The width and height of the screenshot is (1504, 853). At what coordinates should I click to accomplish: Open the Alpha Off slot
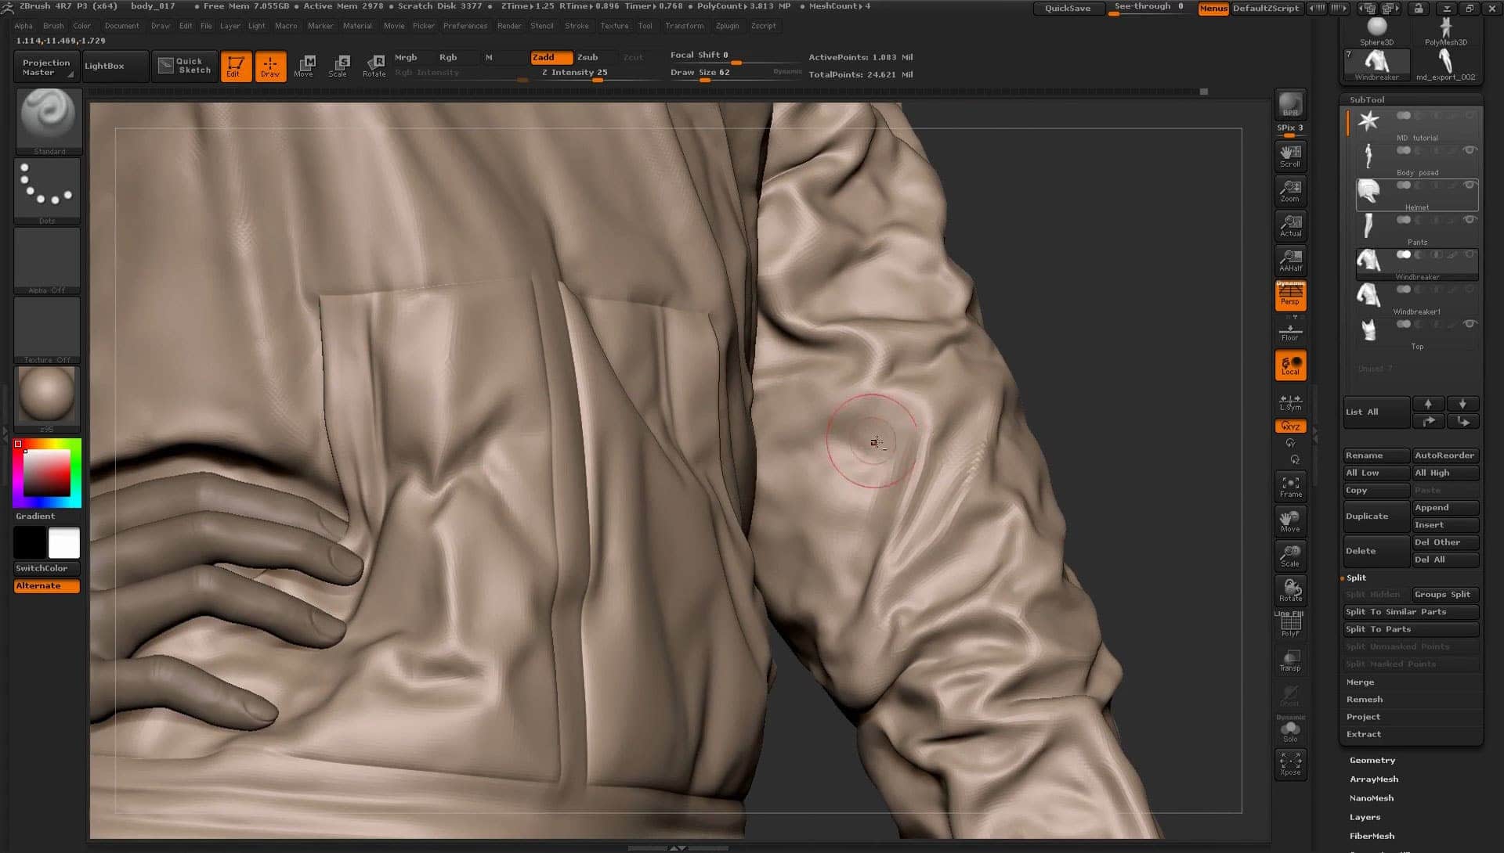pyautogui.click(x=48, y=261)
